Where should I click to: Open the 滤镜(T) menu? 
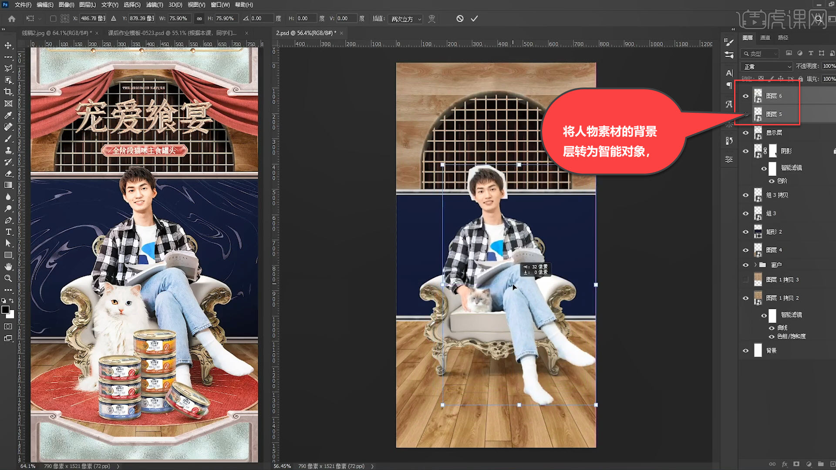[154, 5]
